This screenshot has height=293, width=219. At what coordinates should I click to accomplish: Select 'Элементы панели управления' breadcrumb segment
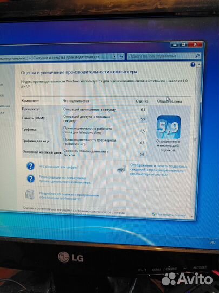14,58
